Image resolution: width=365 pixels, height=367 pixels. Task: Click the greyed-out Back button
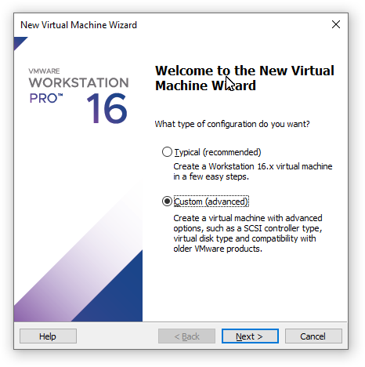(186, 336)
